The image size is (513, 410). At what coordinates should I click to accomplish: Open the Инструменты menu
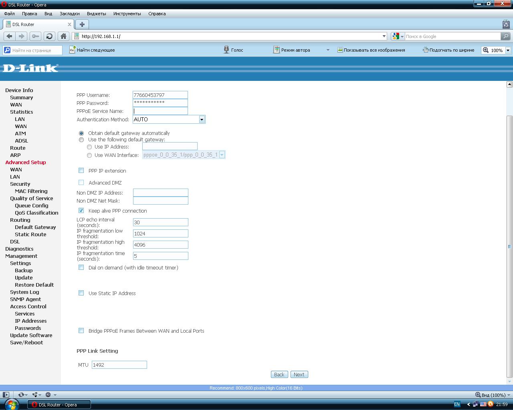pyautogui.click(x=127, y=14)
